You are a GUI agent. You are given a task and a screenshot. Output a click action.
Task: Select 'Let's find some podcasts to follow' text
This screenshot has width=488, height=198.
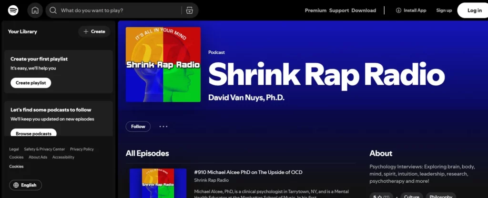(51, 110)
